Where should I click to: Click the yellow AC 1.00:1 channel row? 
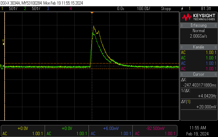pos(199,53)
